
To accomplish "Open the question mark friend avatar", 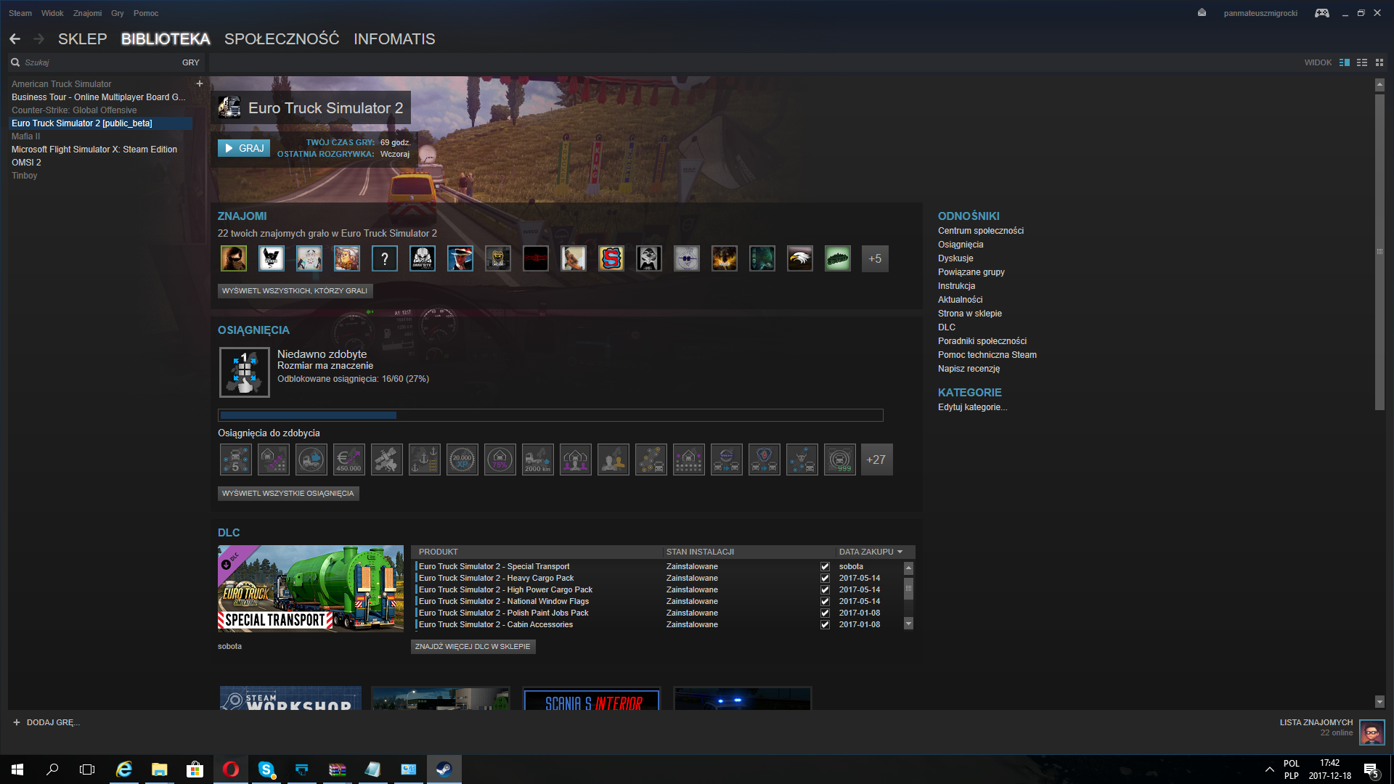I will click(385, 258).
